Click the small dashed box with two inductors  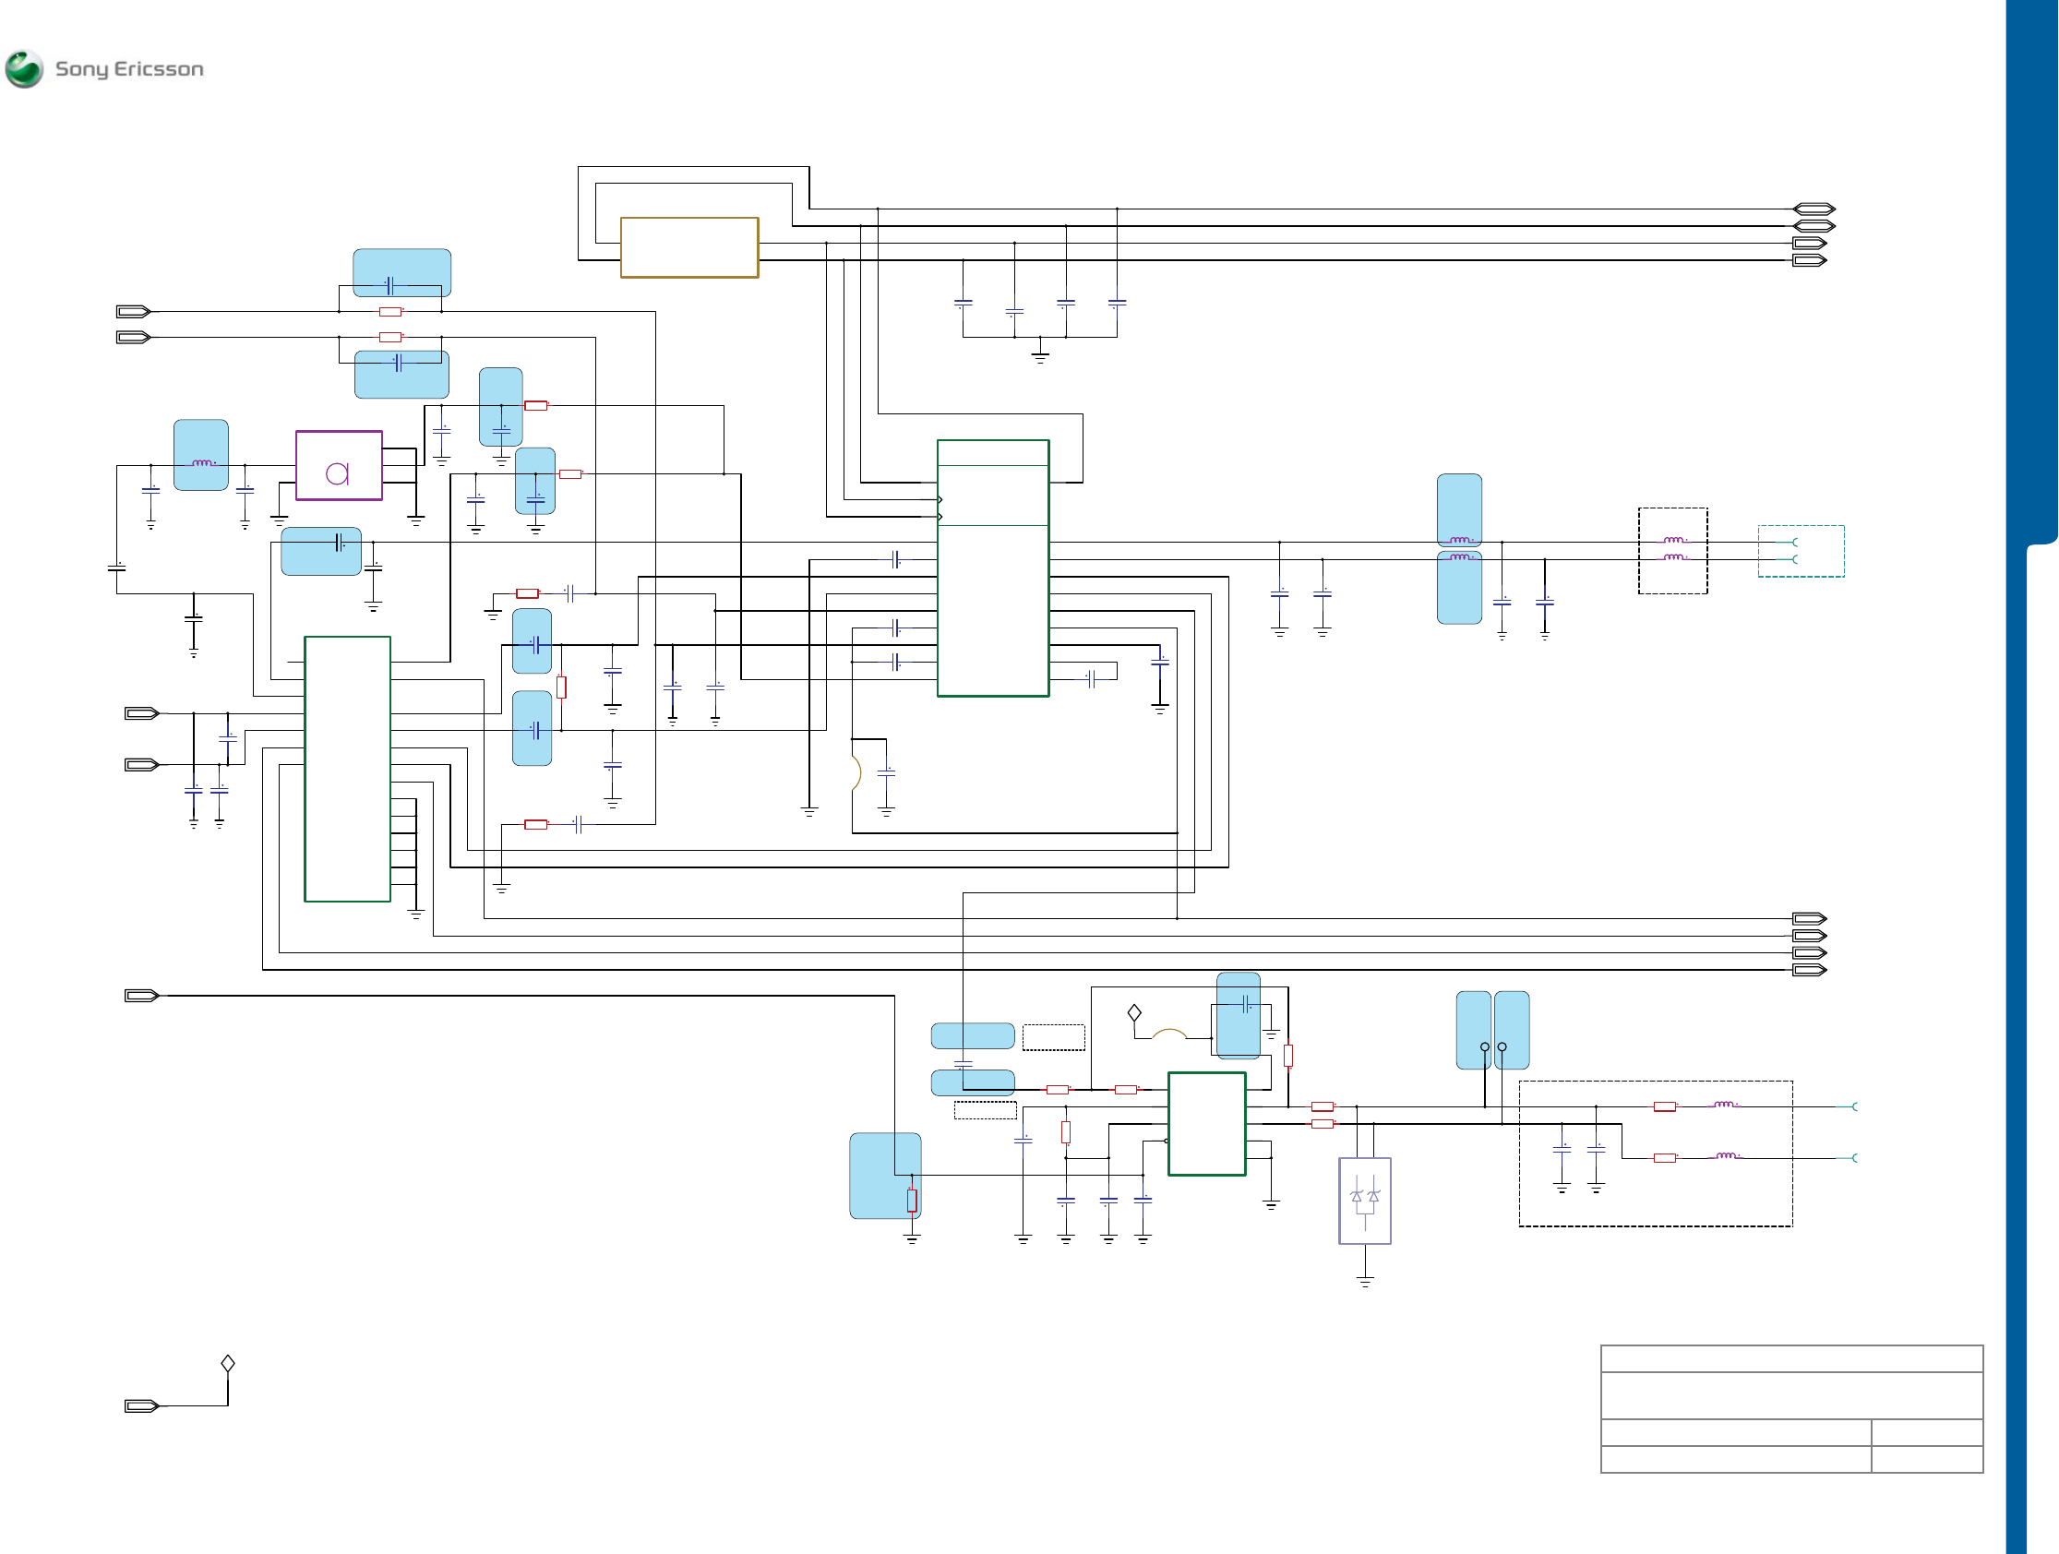point(1672,551)
